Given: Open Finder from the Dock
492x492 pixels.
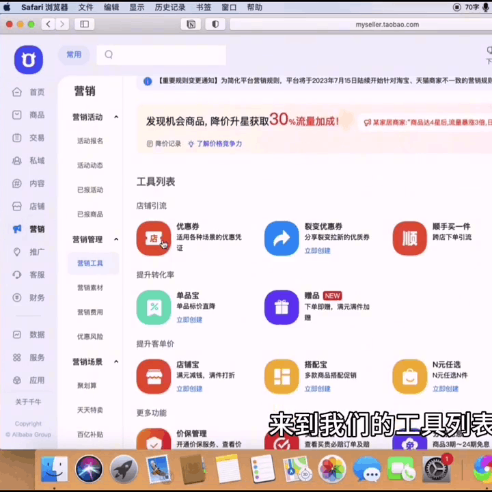Looking at the screenshot, I should click(x=54, y=469).
